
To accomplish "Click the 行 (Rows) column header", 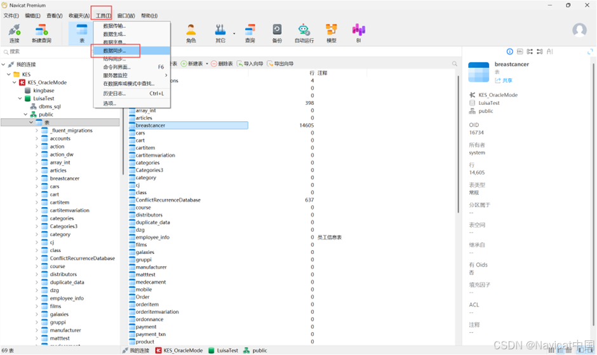I will (x=311, y=73).
